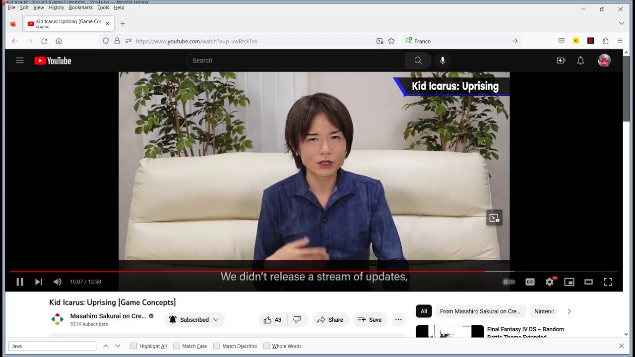Open the Edit menu
The image size is (635, 357).
point(24,7)
